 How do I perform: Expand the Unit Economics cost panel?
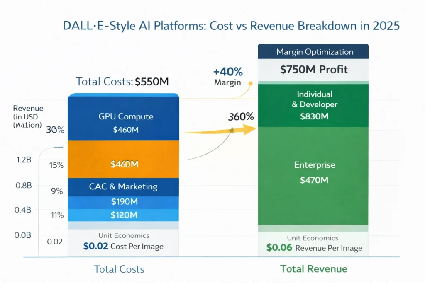[x=123, y=241]
